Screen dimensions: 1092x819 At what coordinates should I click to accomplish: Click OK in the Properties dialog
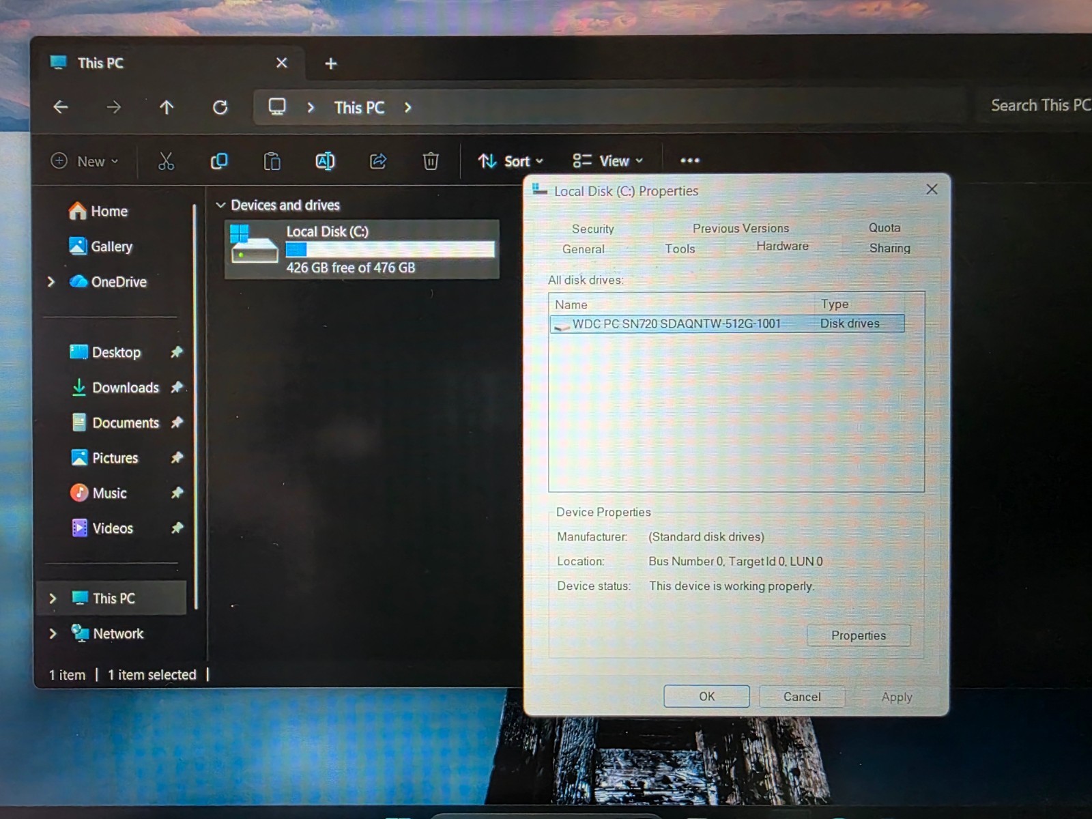pos(706,696)
